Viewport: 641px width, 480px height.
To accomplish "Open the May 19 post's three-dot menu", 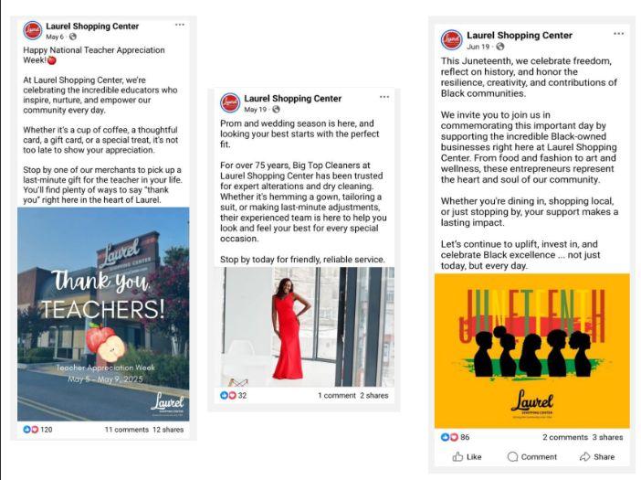I will [x=384, y=97].
